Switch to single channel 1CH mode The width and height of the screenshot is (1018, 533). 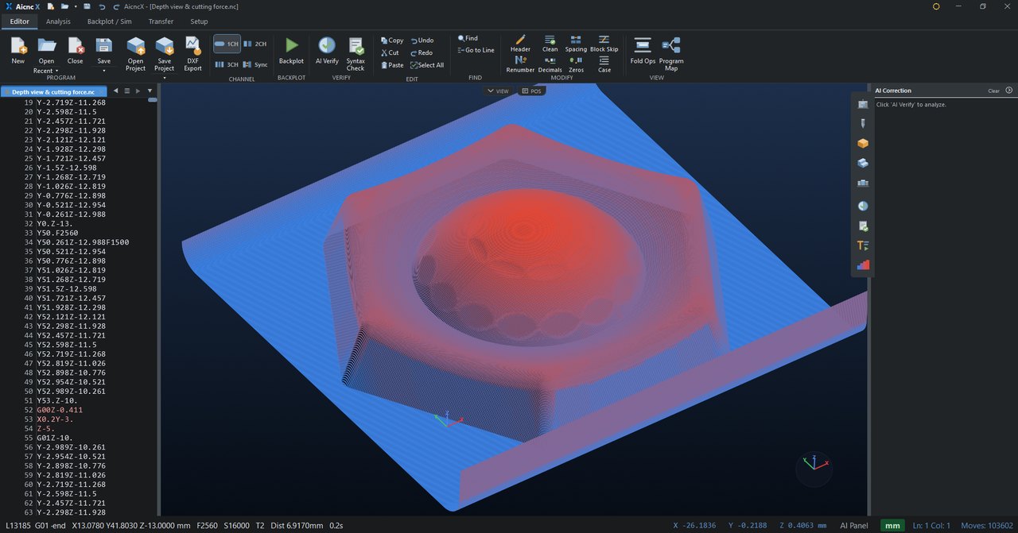pos(227,44)
